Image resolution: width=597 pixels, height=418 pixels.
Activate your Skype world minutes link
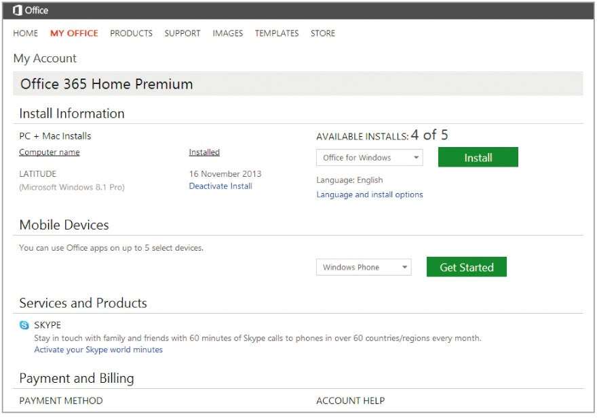98,350
